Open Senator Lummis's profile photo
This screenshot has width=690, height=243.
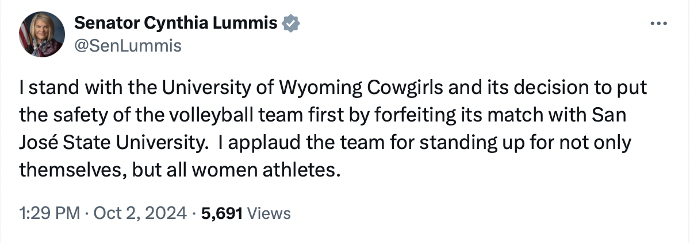(x=41, y=34)
